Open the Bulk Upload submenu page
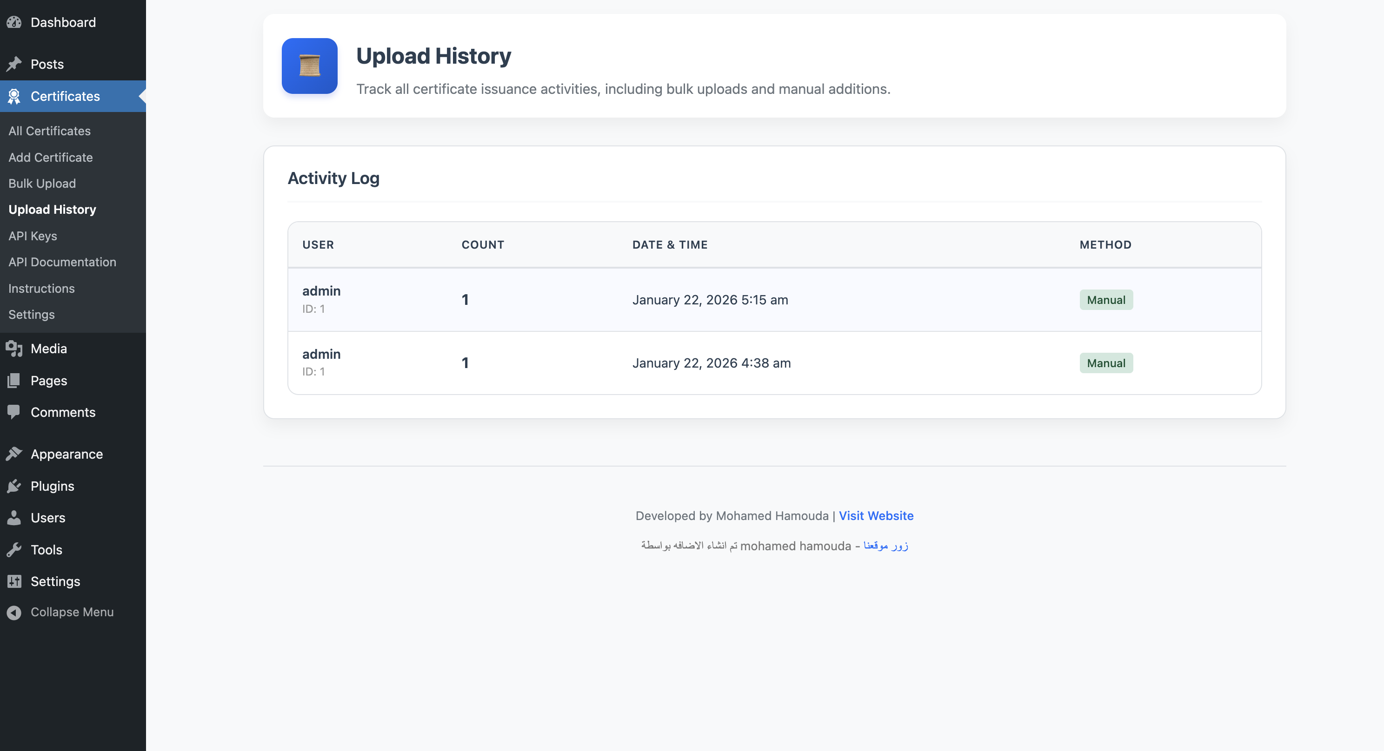This screenshot has height=751, width=1384. tap(42, 184)
